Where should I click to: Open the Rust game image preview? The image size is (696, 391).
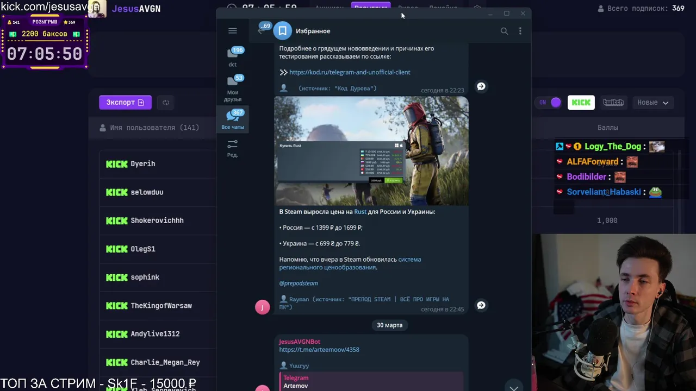point(371,151)
